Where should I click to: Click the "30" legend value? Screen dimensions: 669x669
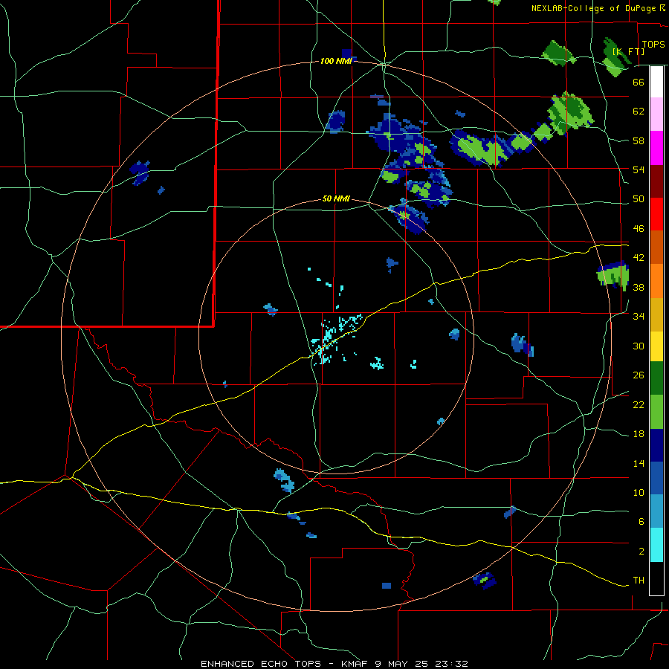[639, 346]
